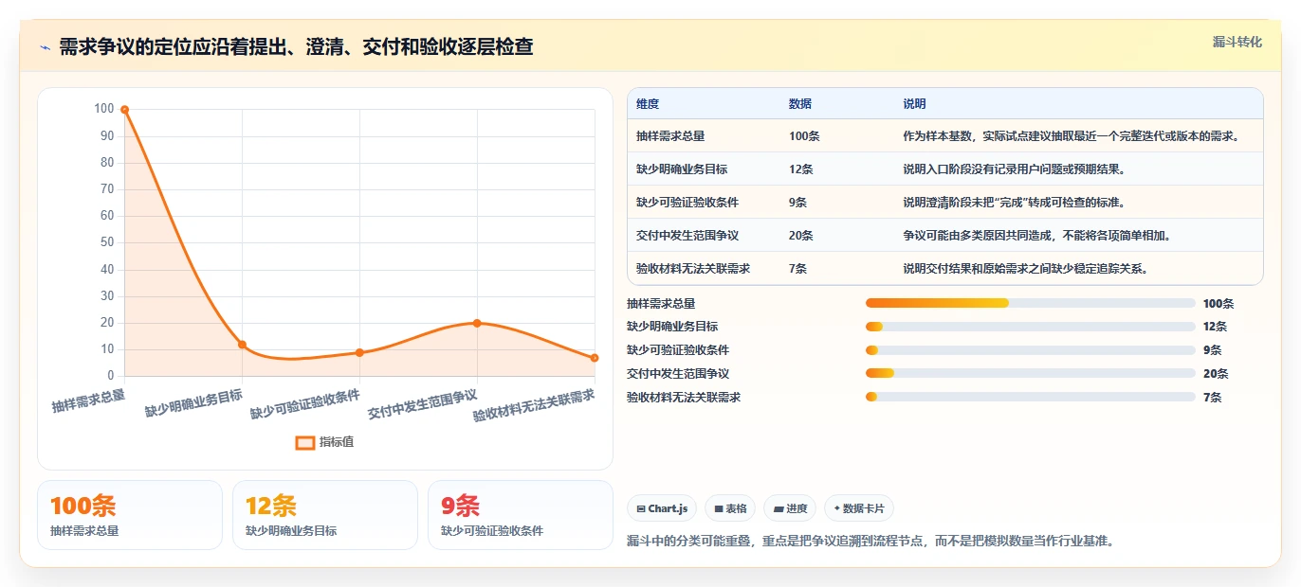Click the footer note starting 漏斗中的分类可能重叠
The height and width of the screenshot is (587, 1301).
pyautogui.click(x=870, y=542)
